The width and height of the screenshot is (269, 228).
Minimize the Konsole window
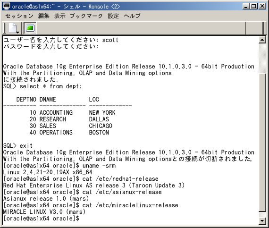pyautogui.click(x=246, y=6)
